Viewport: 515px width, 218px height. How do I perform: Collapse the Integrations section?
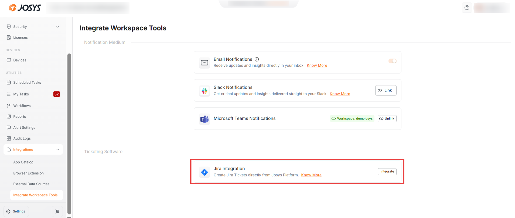tap(57, 149)
